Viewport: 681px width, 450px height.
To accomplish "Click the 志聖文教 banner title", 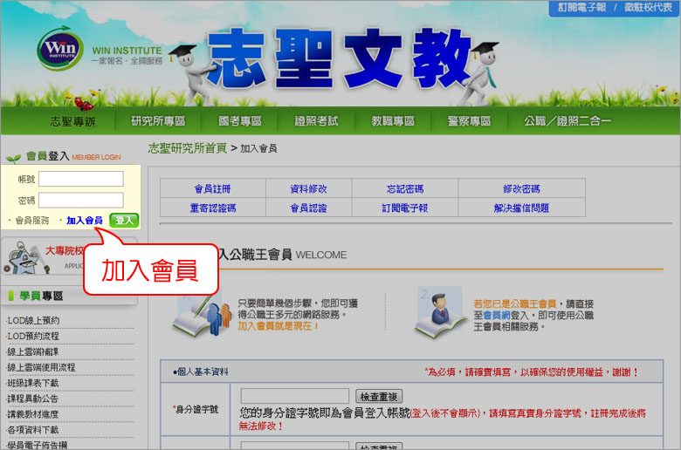I will point(340,58).
